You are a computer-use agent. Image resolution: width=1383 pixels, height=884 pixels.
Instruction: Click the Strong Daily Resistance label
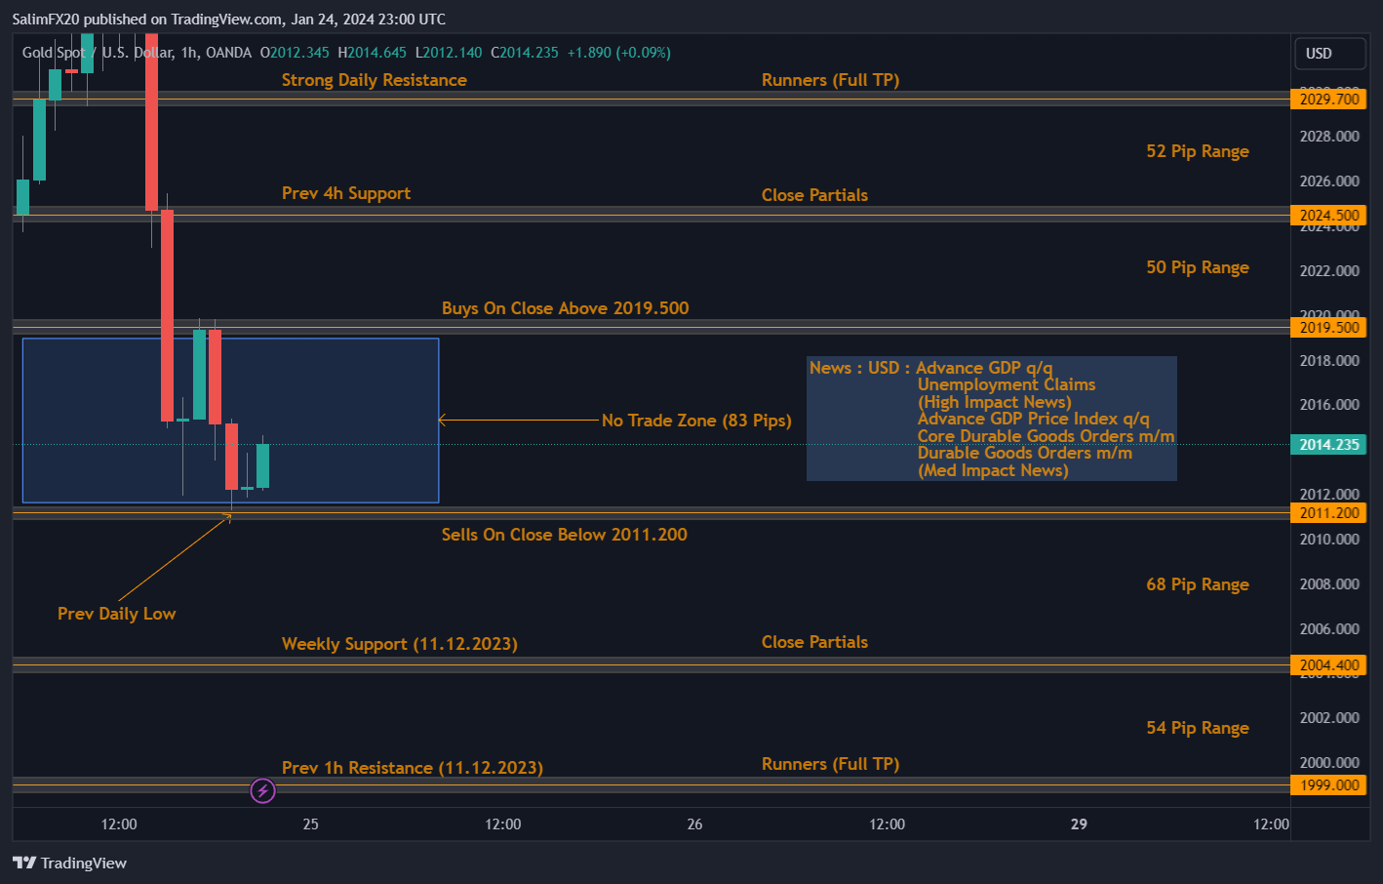pyautogui.click(x=374, y=80)
